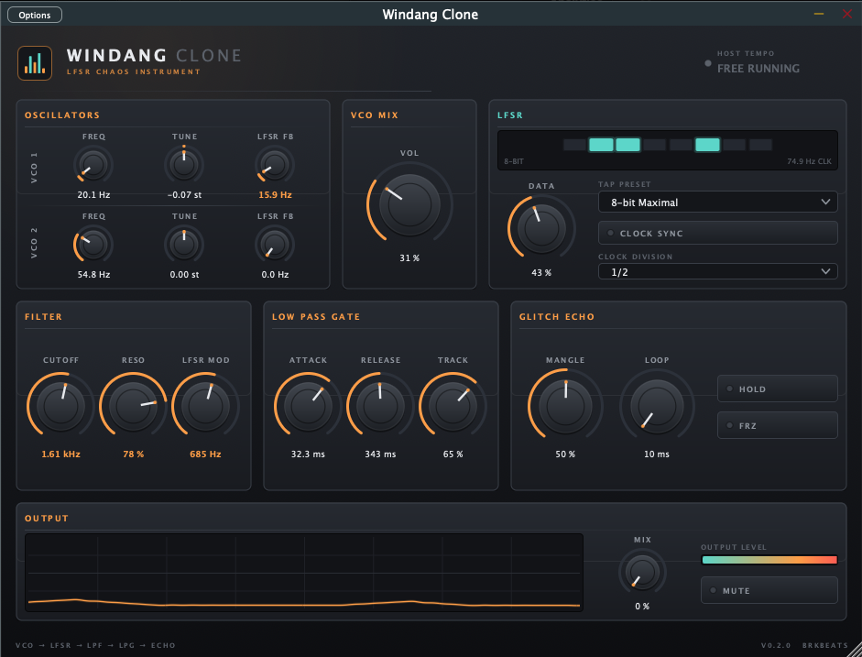
Task: Click the Glitch Echo MANGLE knob
Action: (x=565, y=406)
